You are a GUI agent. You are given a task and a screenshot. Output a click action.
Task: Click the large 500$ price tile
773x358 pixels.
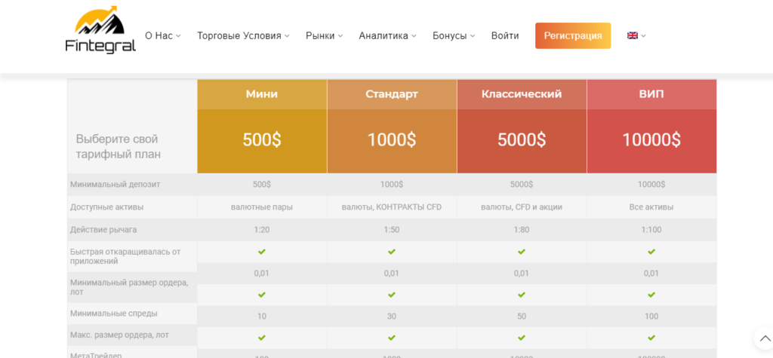pos(262,141)
